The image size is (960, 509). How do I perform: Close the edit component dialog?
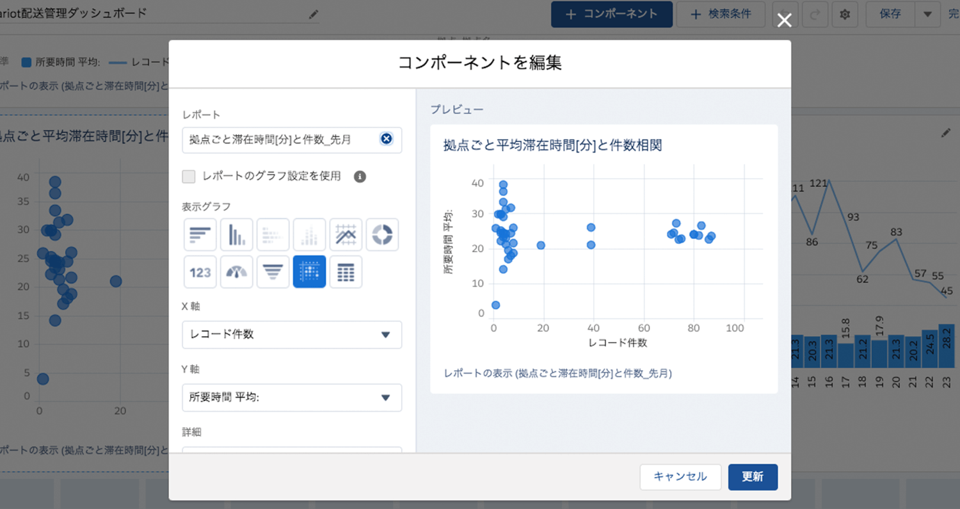tap(784, 20)
